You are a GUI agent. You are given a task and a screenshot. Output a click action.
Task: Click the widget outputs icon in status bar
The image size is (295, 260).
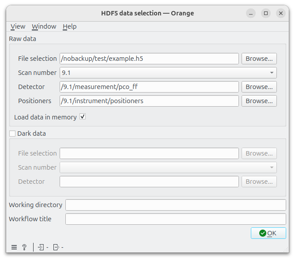click(56, 247)
